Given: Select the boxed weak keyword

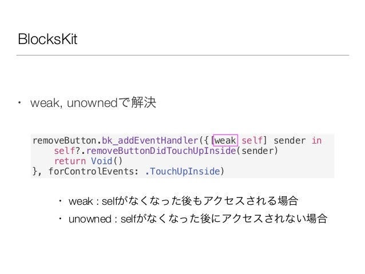Looking at the screenshot, I should pos(225,140).
